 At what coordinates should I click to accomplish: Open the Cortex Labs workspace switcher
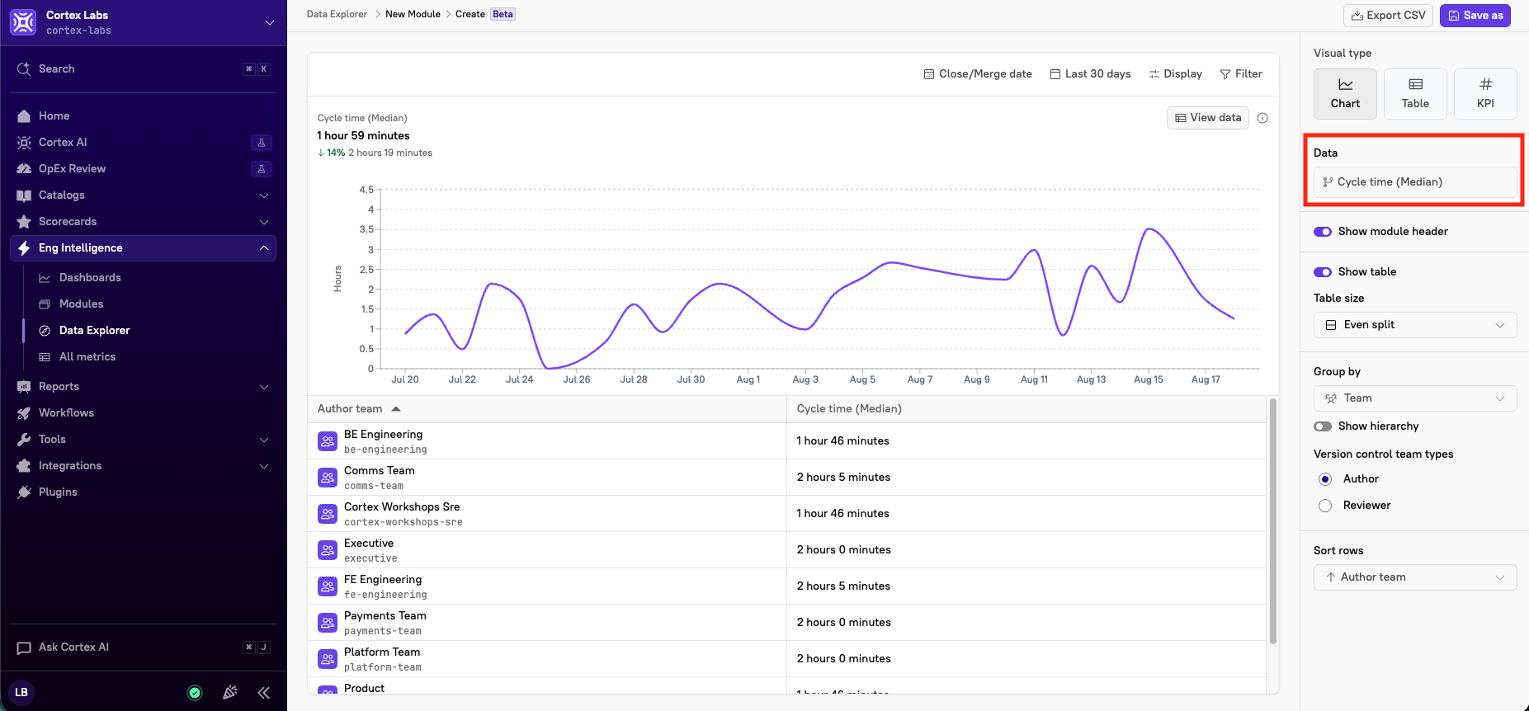[x=269, y=22]
